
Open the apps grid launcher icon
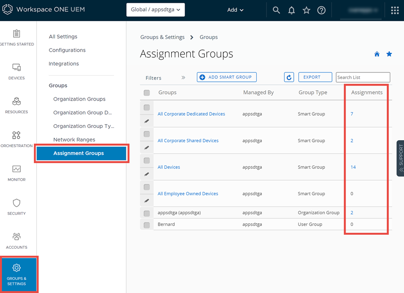[x=395, y=10]
